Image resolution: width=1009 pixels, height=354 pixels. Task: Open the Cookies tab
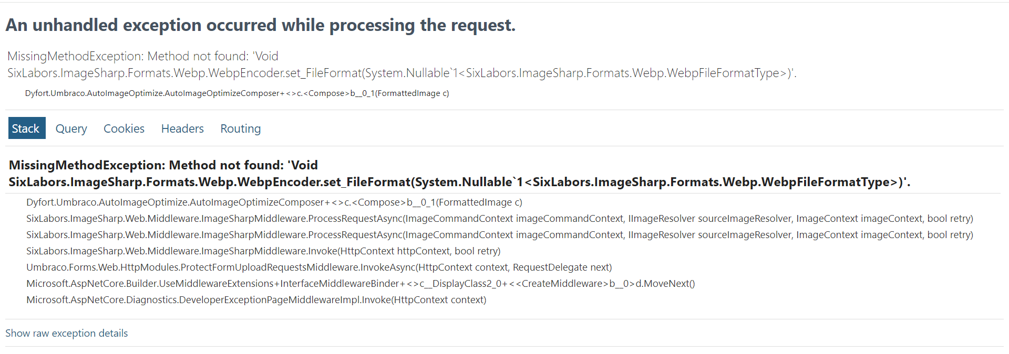click(124, 128)
